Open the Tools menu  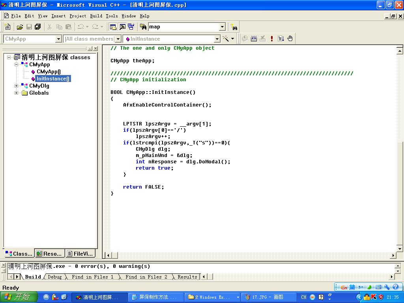point(112,16)
